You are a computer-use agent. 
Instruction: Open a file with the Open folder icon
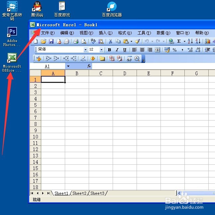click(x=44, y=41)
